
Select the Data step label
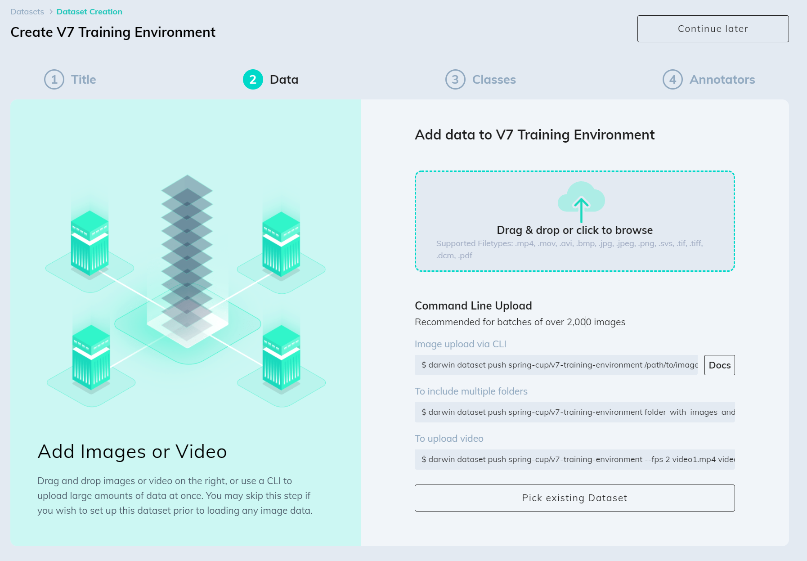click(x=283, y=79)
